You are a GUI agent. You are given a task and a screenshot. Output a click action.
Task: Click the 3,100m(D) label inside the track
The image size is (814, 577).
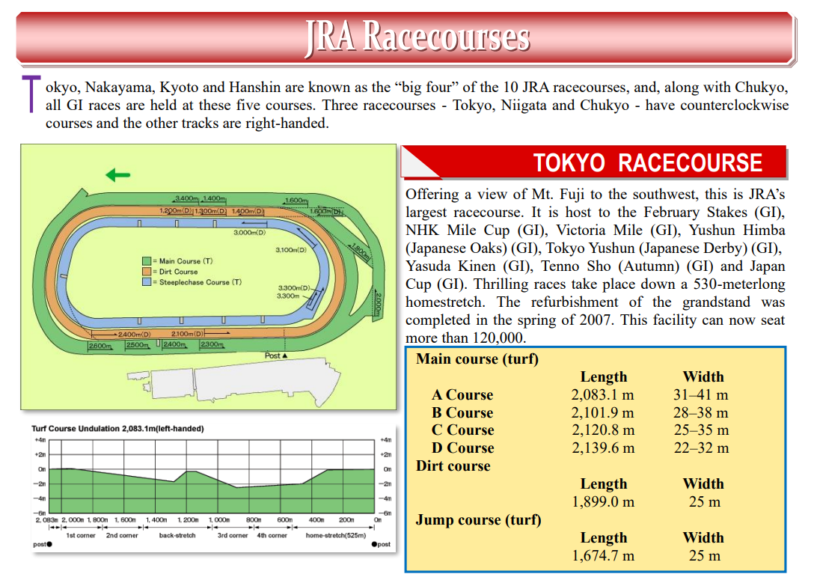[291, 250]
